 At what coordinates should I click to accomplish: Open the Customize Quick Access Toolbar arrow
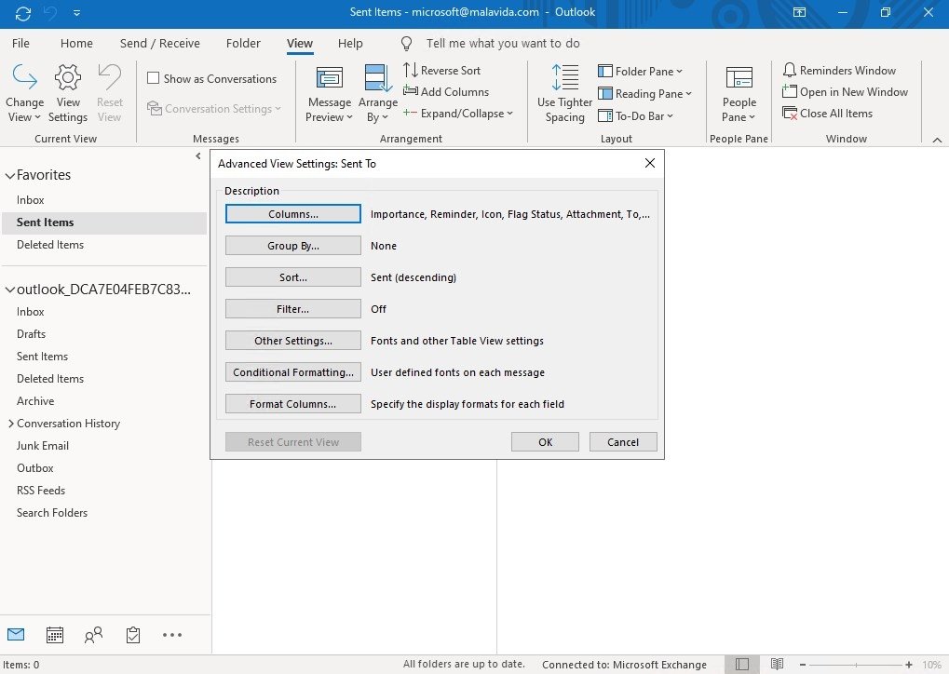point(76,13)
